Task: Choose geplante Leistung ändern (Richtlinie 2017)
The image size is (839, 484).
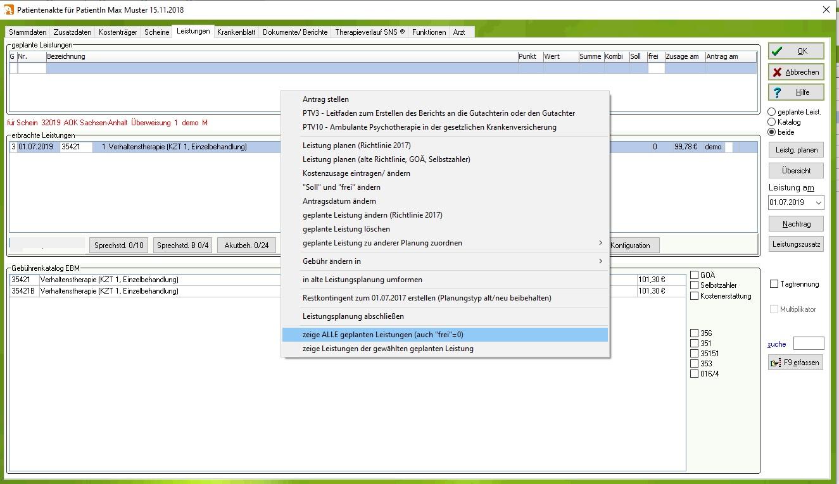Action: [x=445, y=215]
